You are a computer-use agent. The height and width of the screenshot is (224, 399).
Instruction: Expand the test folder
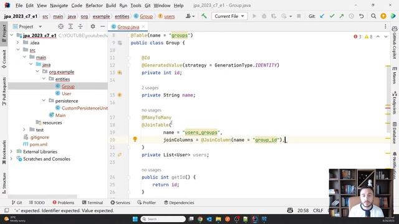click(x=24, y=129)
